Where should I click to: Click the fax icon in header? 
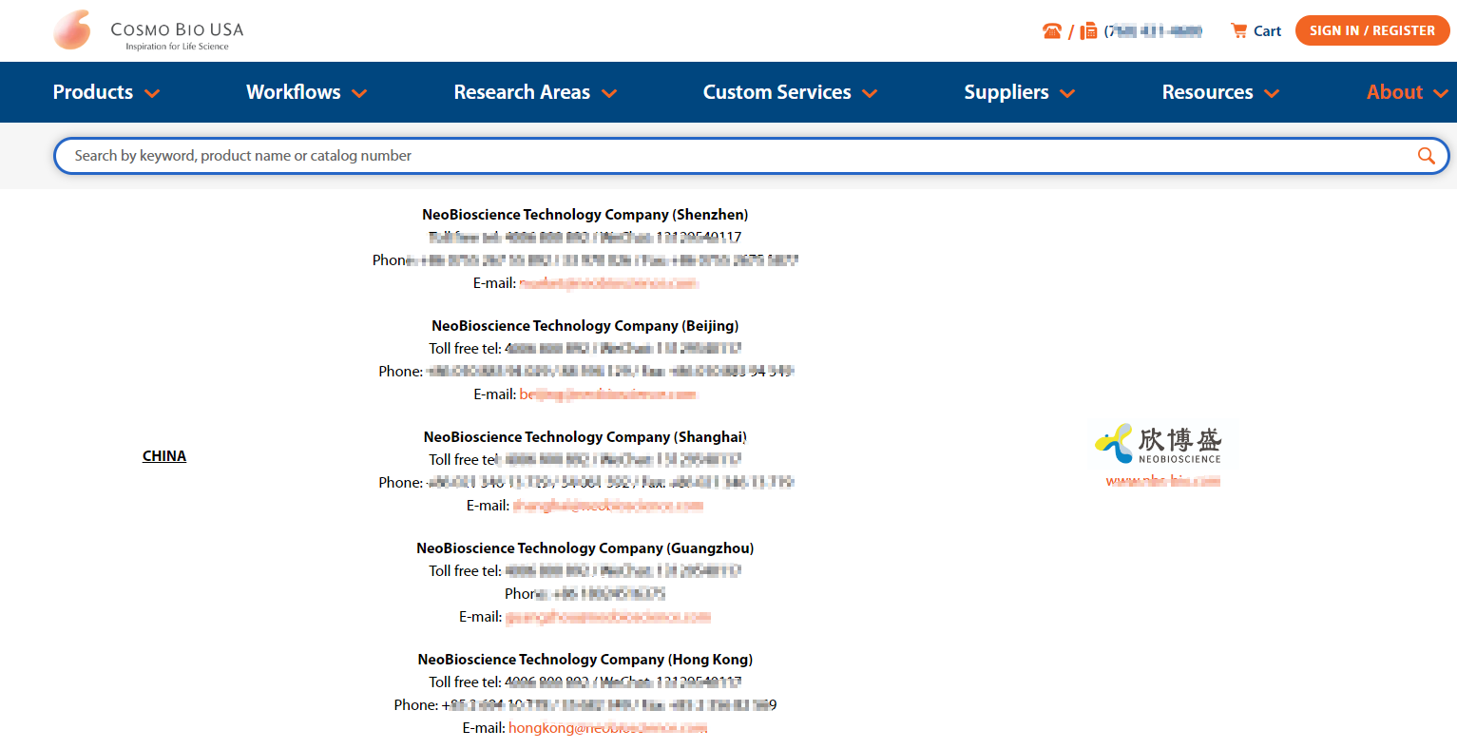coord(1089,30)
